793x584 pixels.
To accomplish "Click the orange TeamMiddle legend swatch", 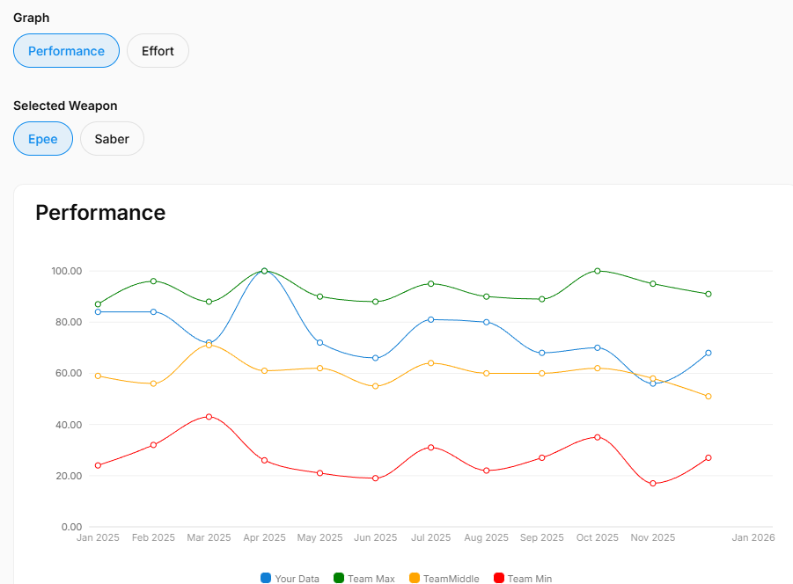I will [415, 578].
